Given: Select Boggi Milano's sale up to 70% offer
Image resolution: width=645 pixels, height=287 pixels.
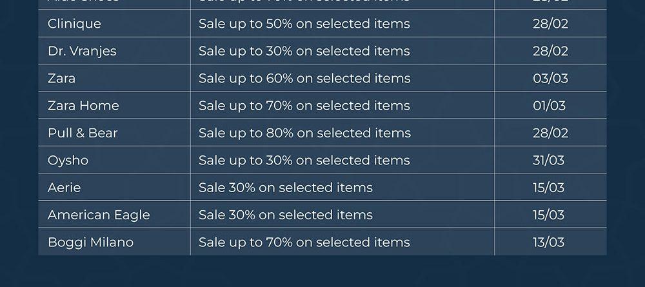Looking at the screenshot, I should (x=304, y=242).
